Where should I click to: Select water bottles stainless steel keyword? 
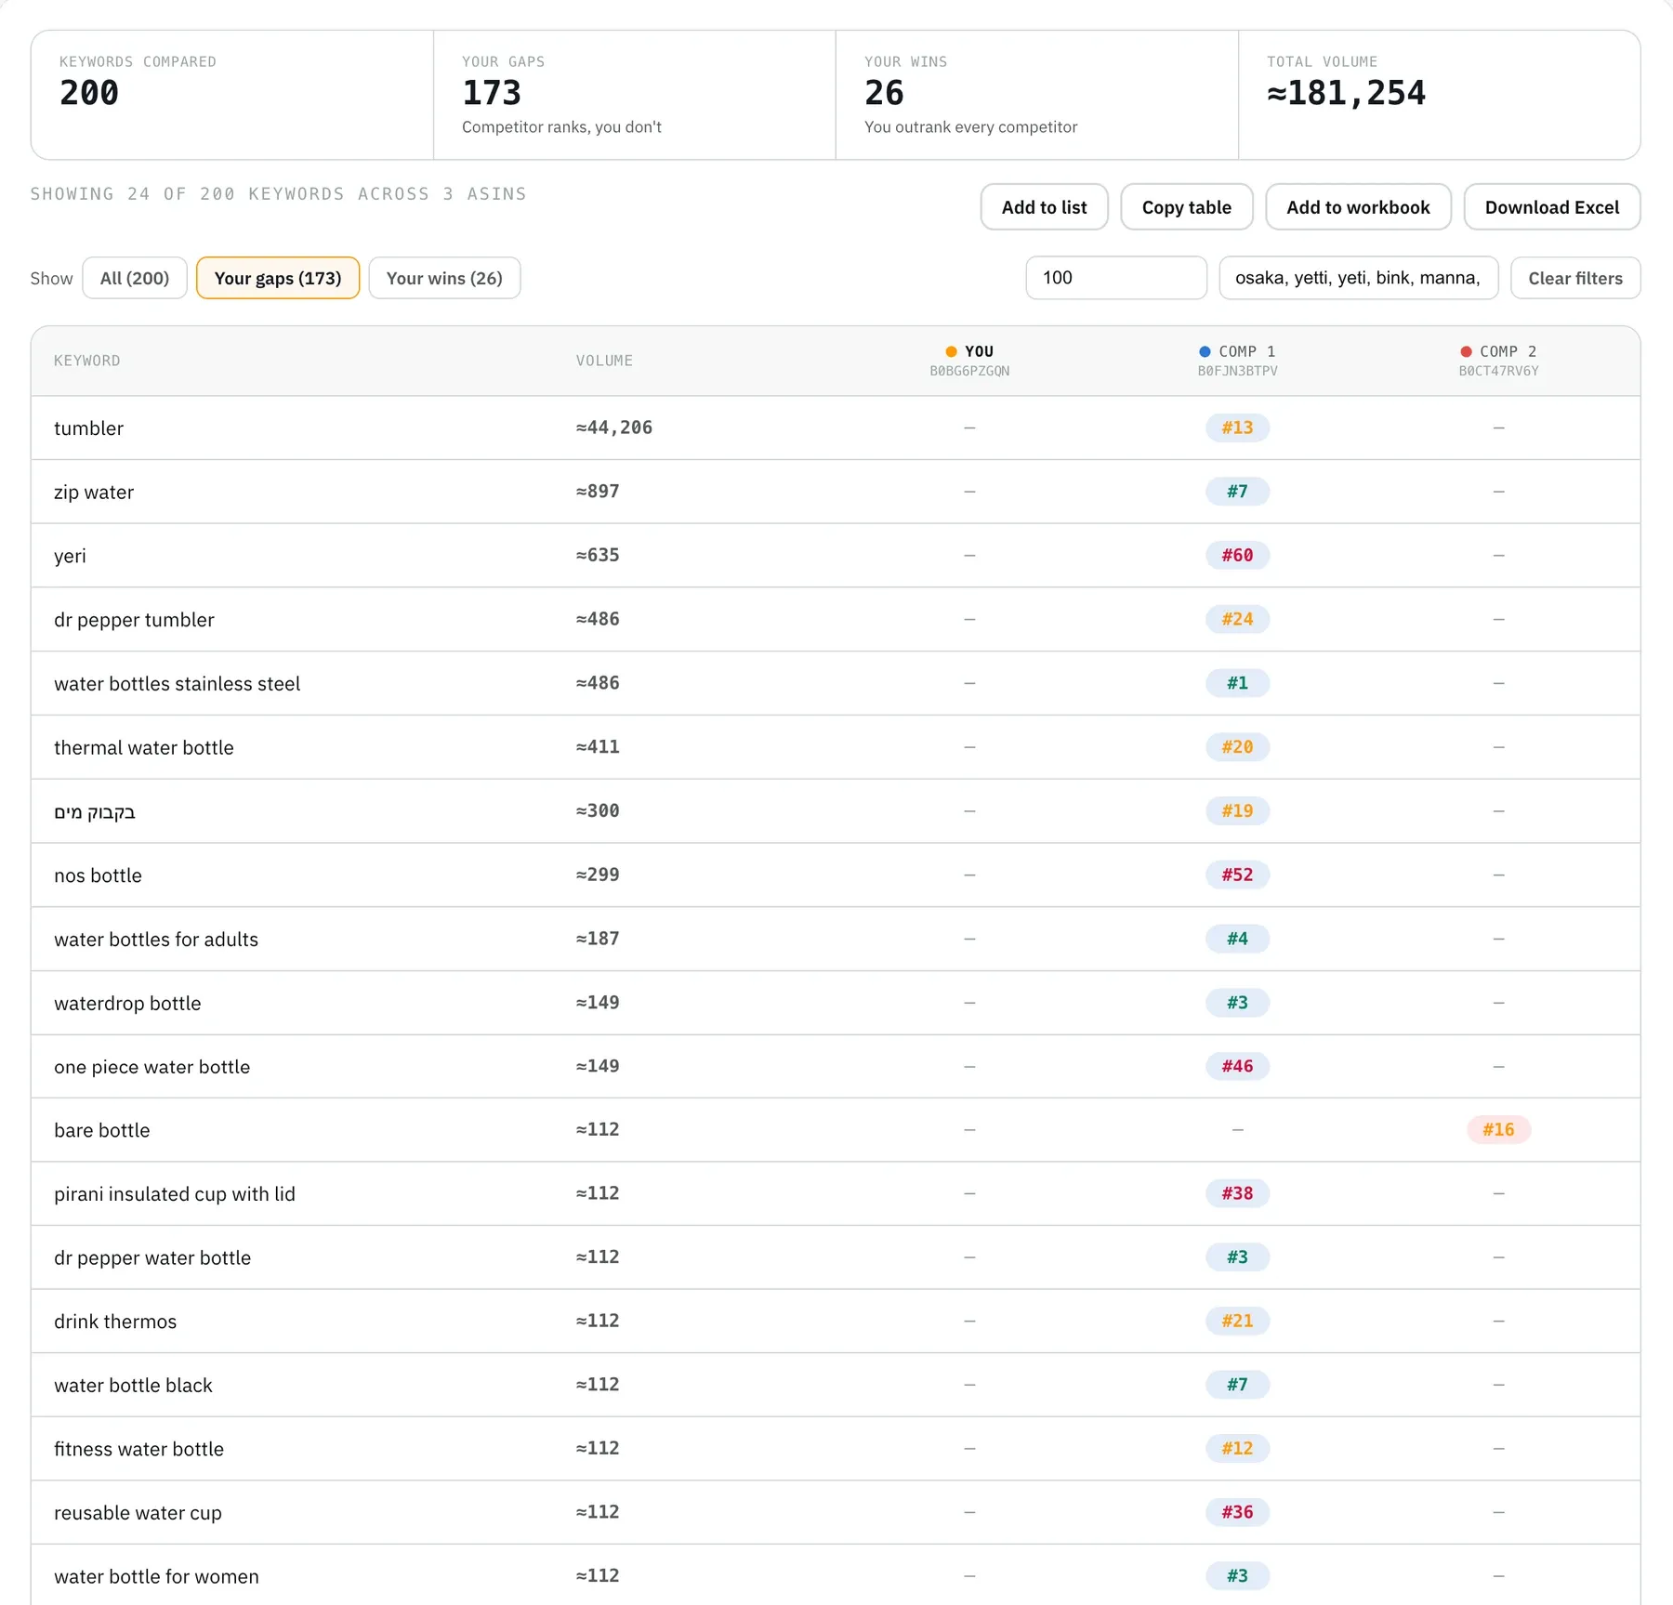[x=177, y=684]
